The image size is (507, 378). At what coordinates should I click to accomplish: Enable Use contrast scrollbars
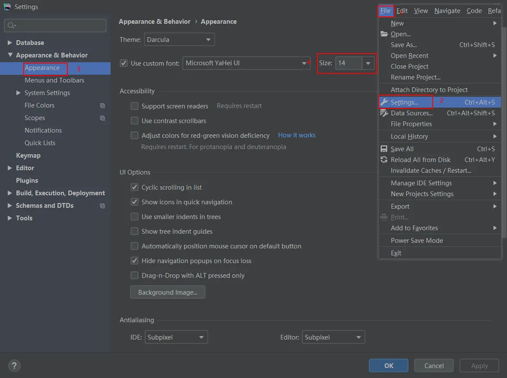134,121
